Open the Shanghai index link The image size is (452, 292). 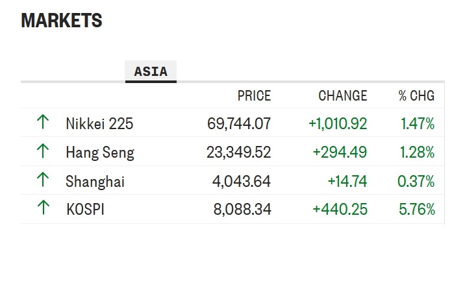95,182
